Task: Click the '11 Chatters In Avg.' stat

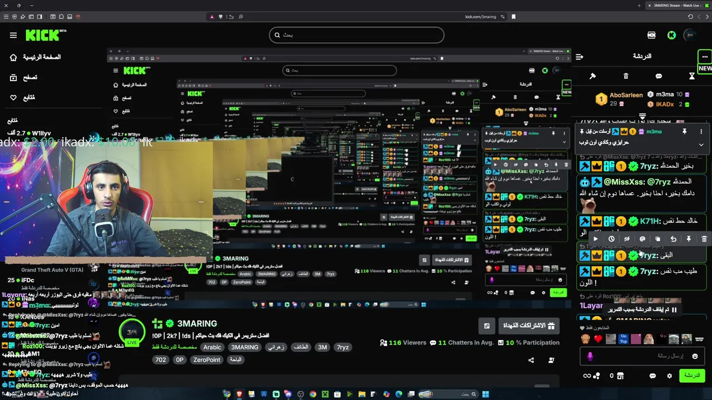Action: (x=462, y=343)
